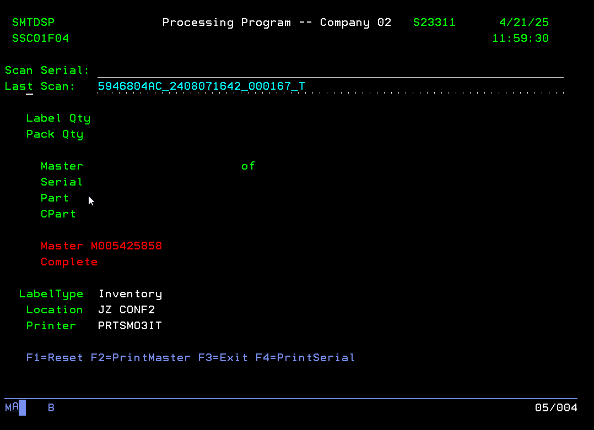Click the red Master M005425858 message
Viewport: 594px width, 430px height.
(x=101, y=246)
